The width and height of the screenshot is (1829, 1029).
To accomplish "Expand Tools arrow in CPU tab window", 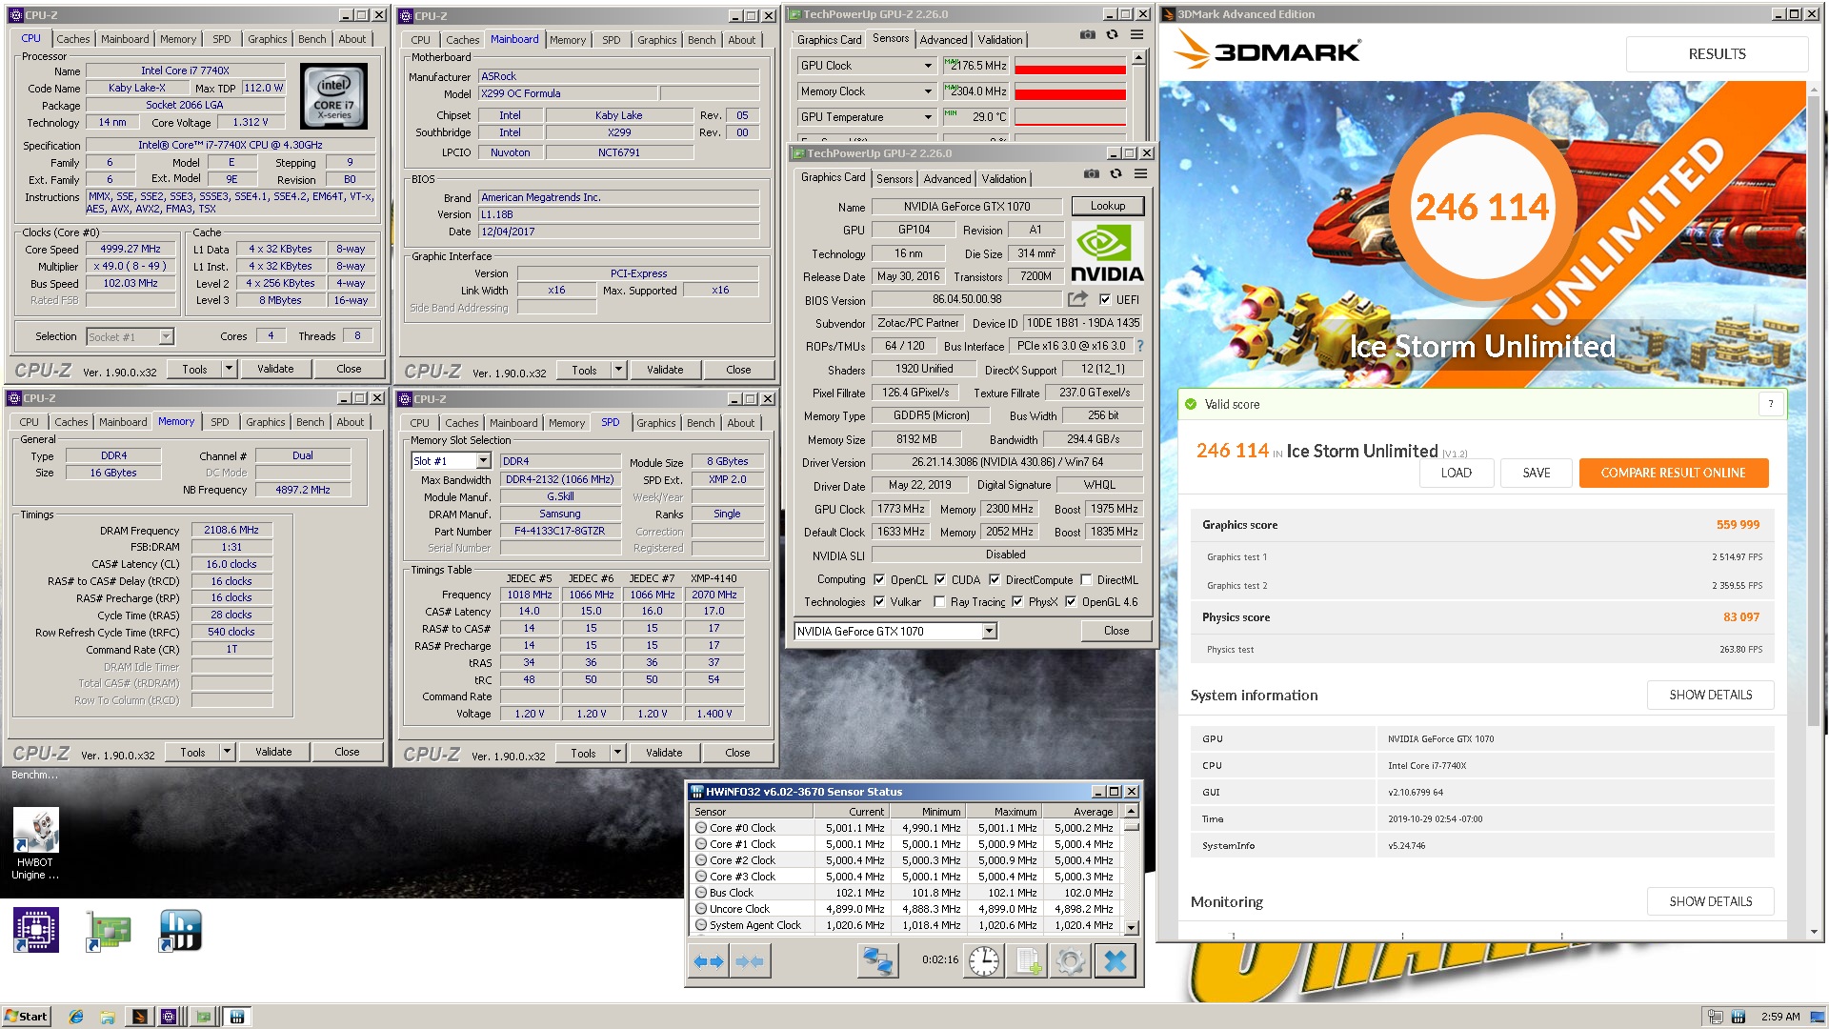I will click(229, 369).
